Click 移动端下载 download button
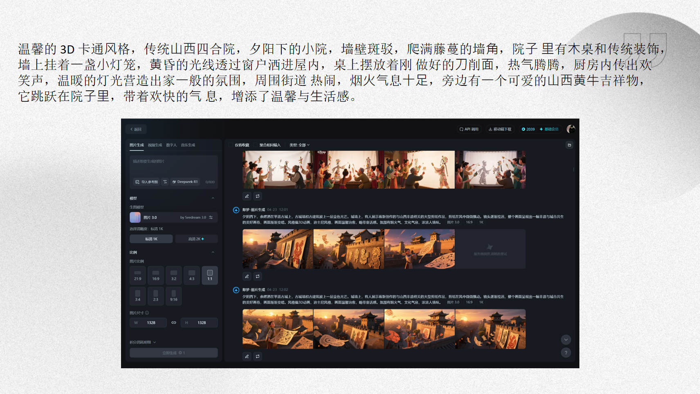700x394 pixels. pos(500,129)
